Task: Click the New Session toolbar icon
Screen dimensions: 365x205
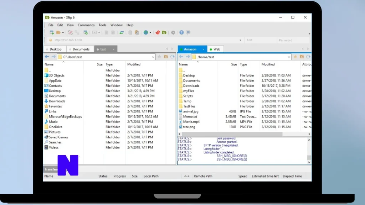Action: pyautogui.click(x=52, y=32)
